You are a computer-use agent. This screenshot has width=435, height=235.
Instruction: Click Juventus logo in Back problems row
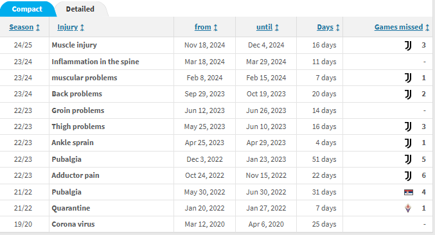(408, 94)
